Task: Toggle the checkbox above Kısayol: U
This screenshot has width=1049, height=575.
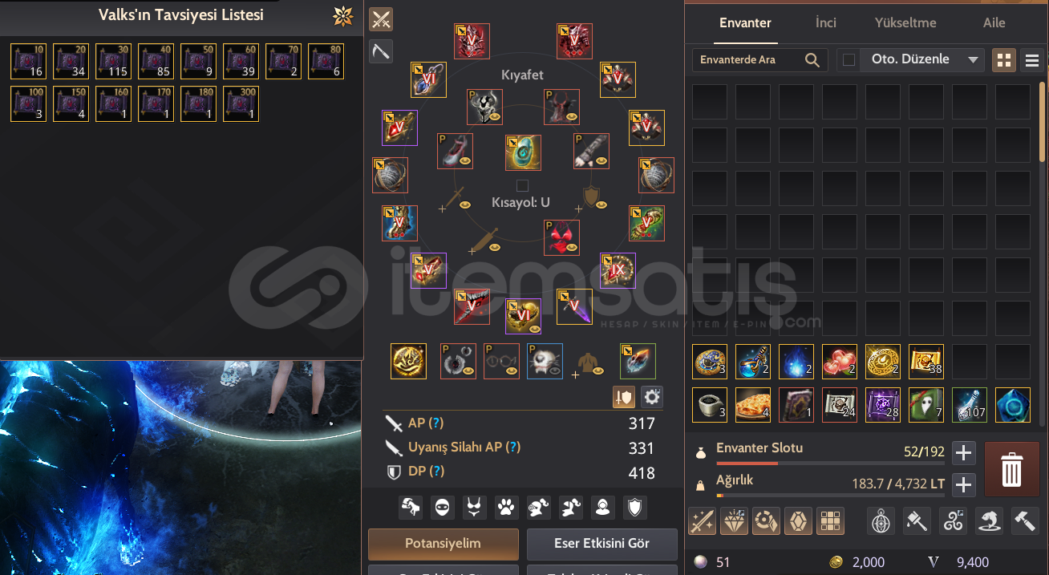Action: (522, 186)
